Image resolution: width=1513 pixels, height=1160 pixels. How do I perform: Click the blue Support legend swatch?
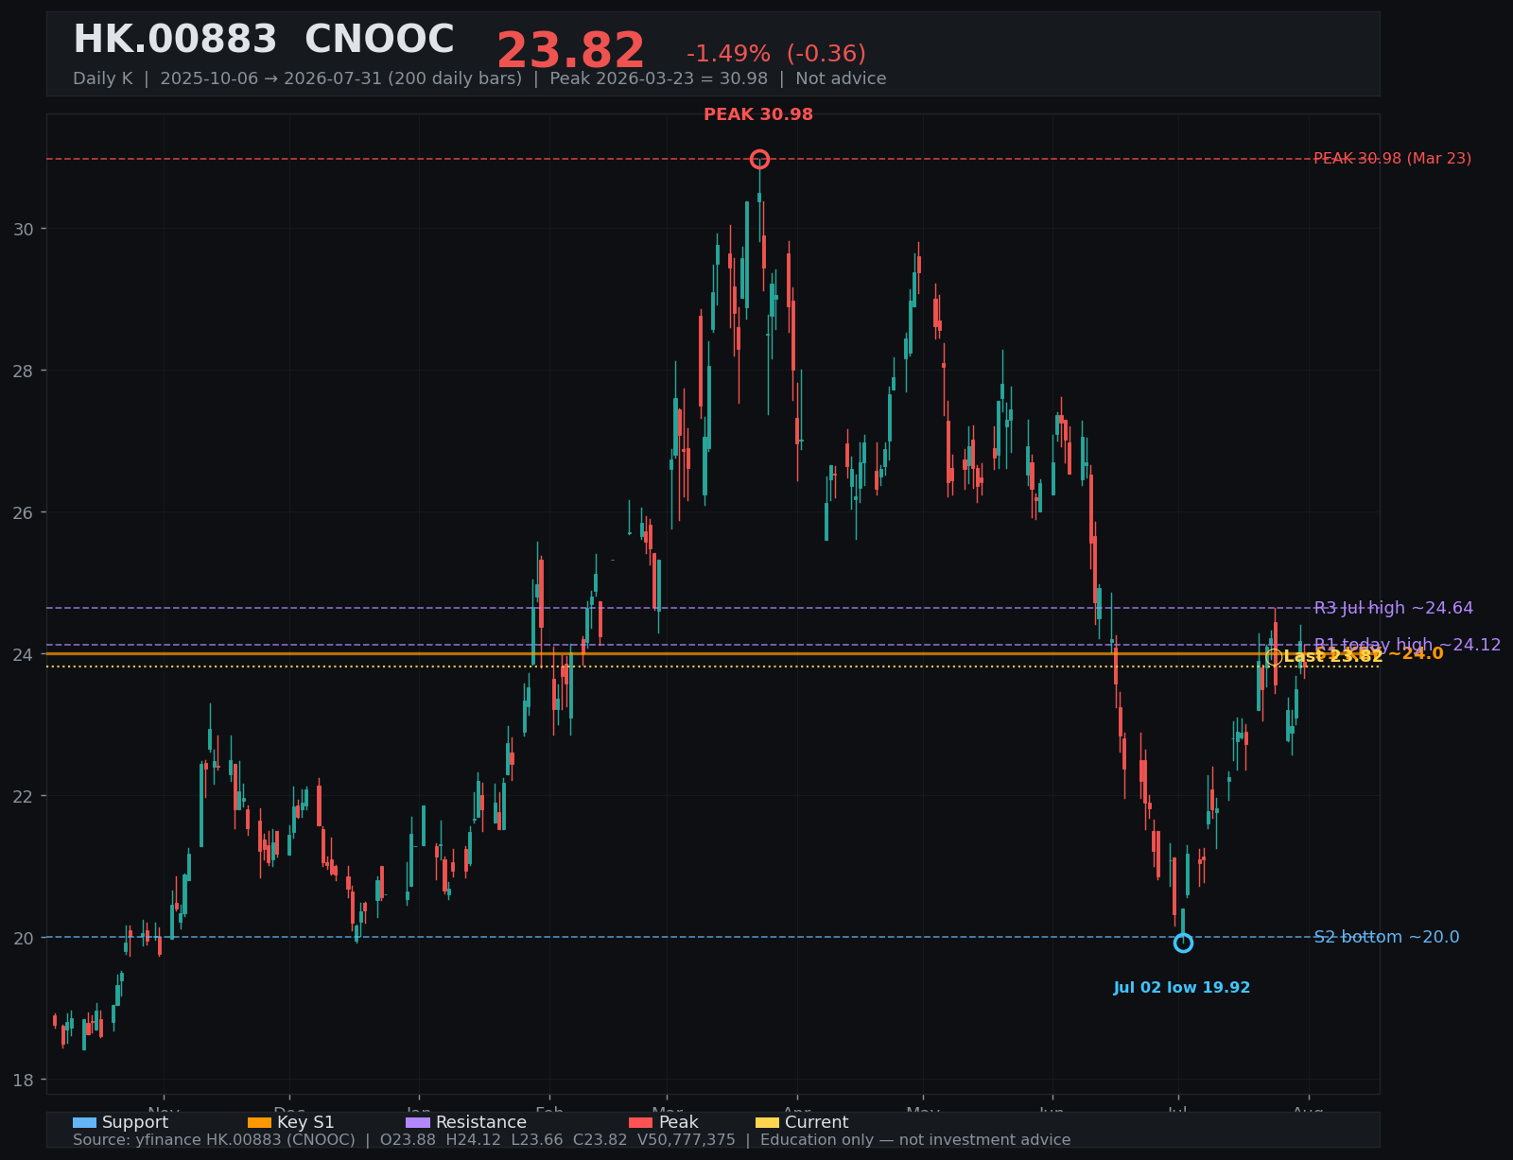pos(84,1123)
